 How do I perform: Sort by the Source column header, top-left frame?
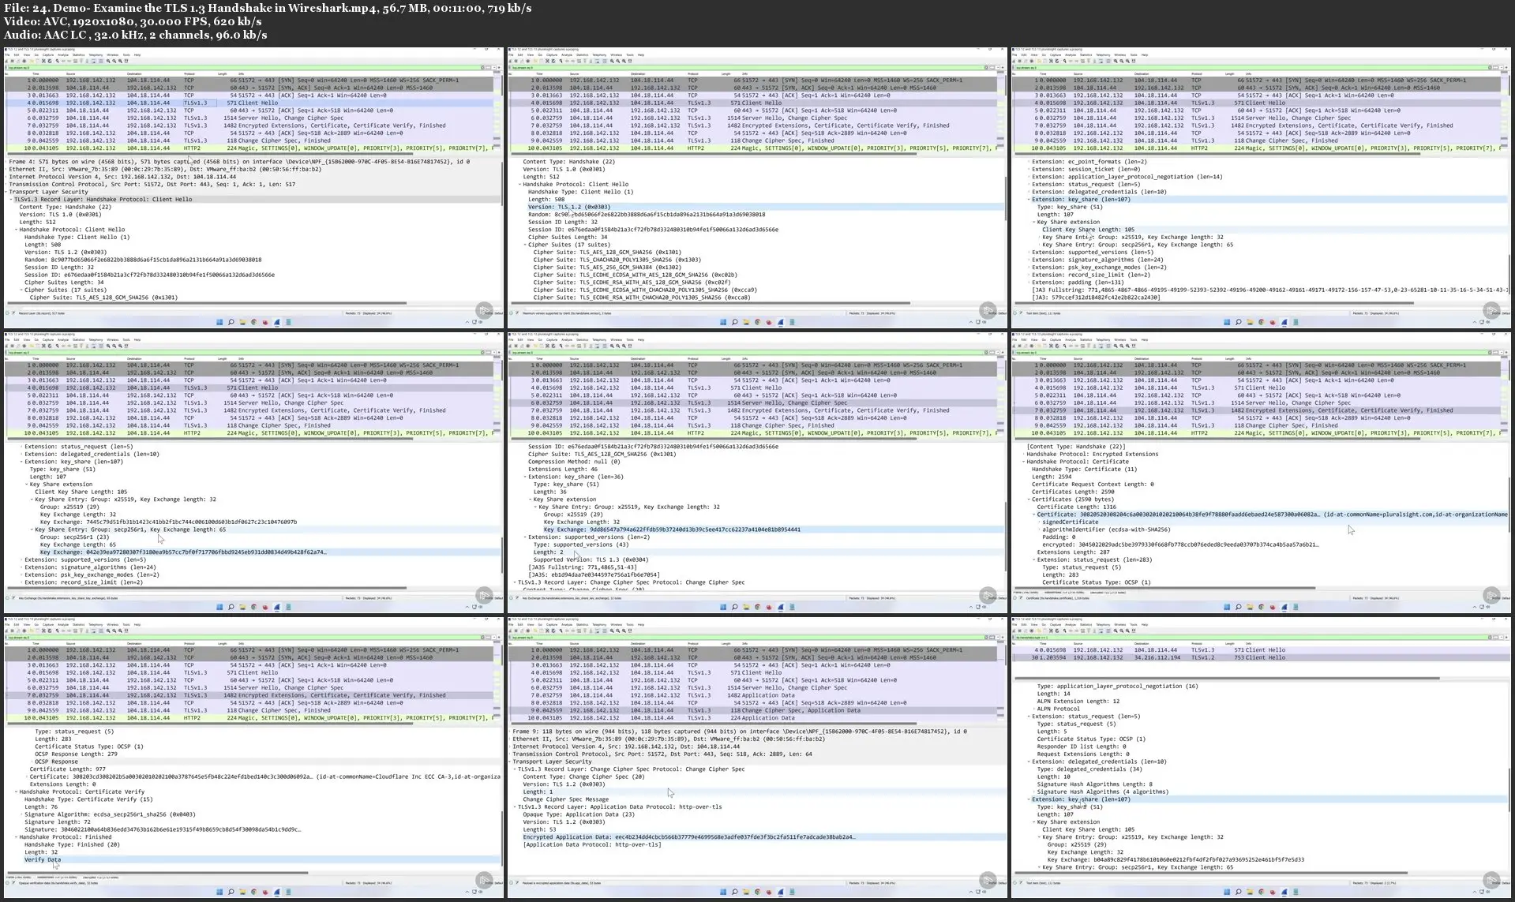point(71,73)
